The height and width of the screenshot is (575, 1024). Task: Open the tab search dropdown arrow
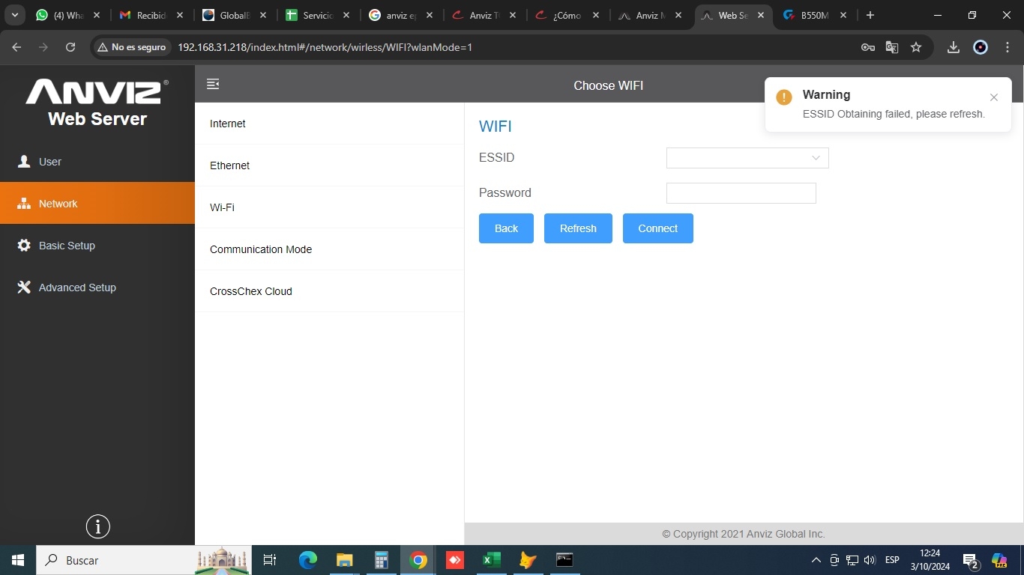pos(15,15)
